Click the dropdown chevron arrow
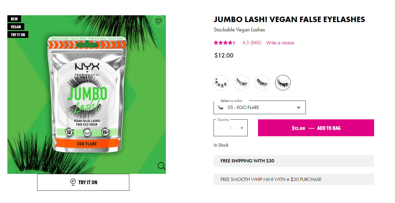The image size is (395, 203). tap(299, 107)
